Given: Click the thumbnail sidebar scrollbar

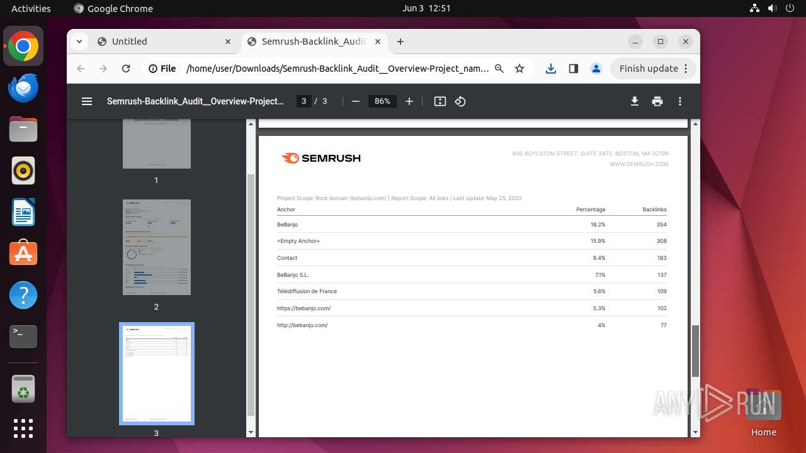Looking at the screenshot, I should tap(251, 296).
